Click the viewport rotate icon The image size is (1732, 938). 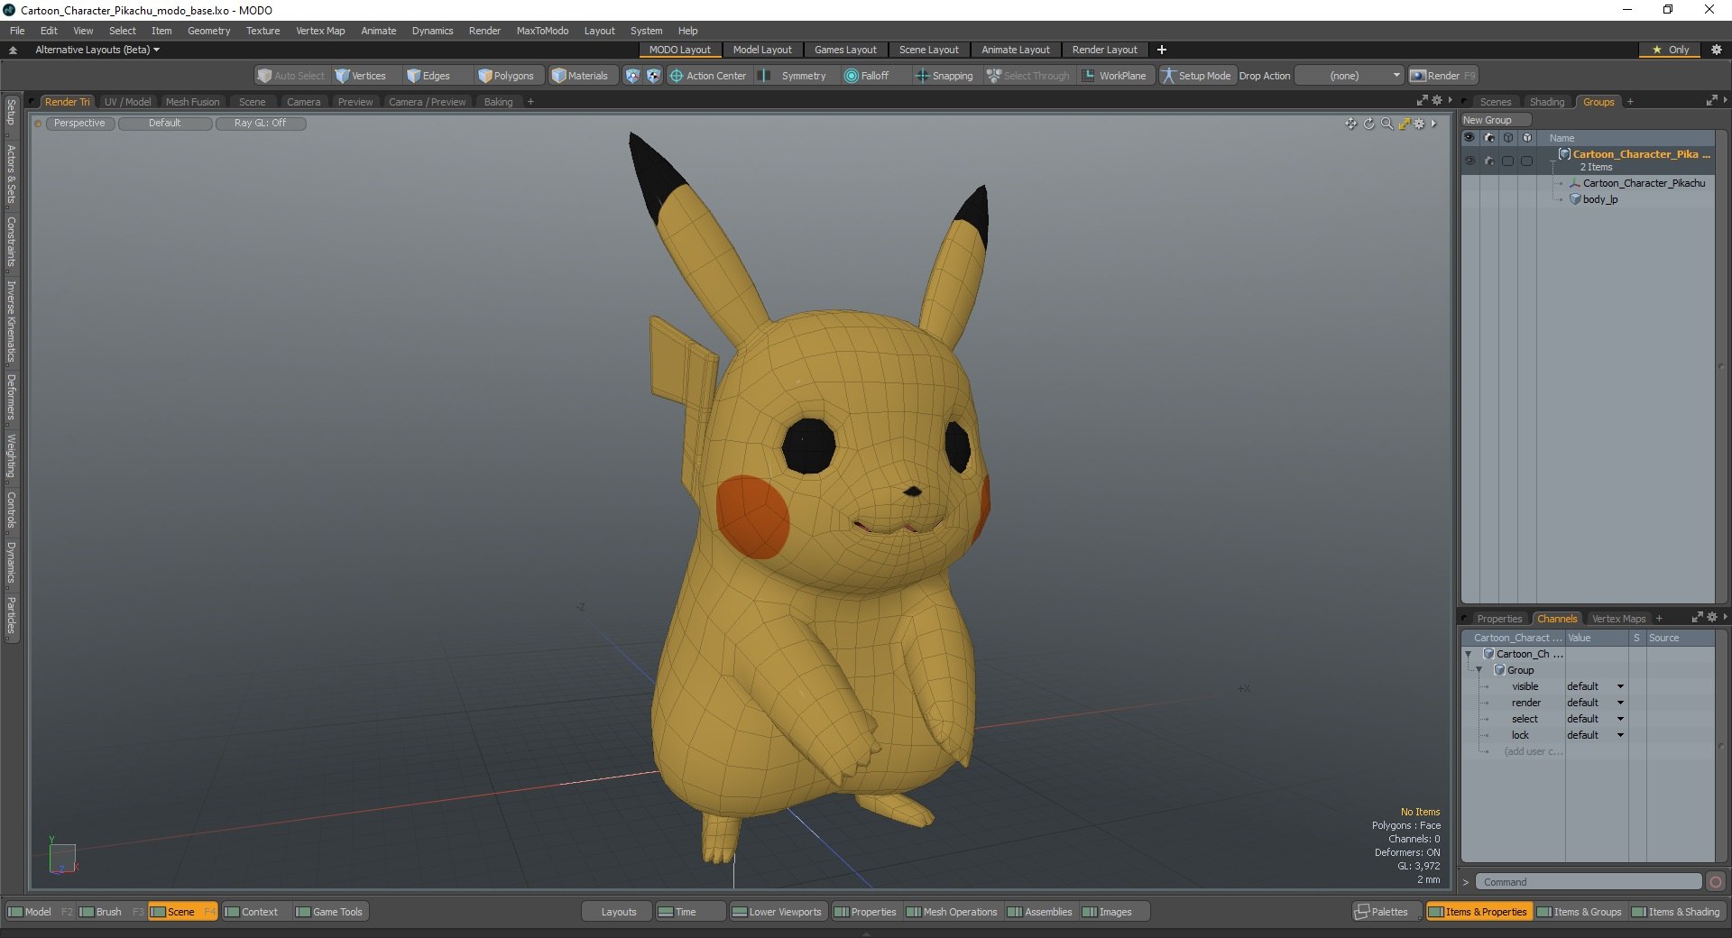[x=1368, y=124]
